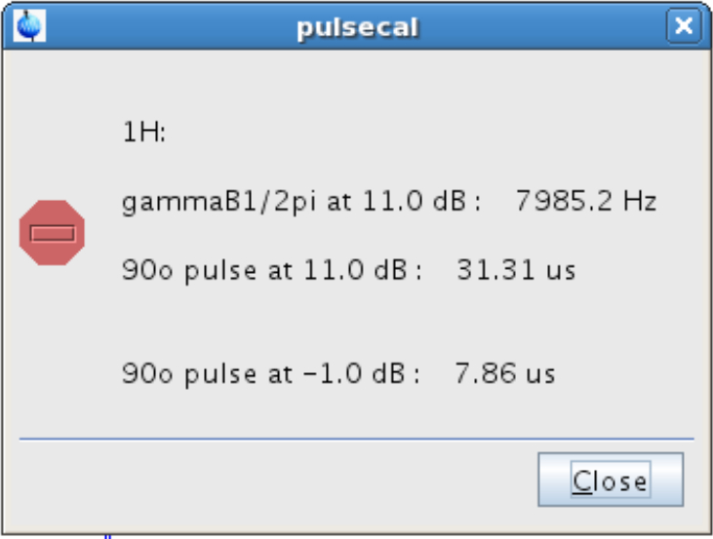
Task: Click the horizontal separator line above Close
Action: click(356, 439)
